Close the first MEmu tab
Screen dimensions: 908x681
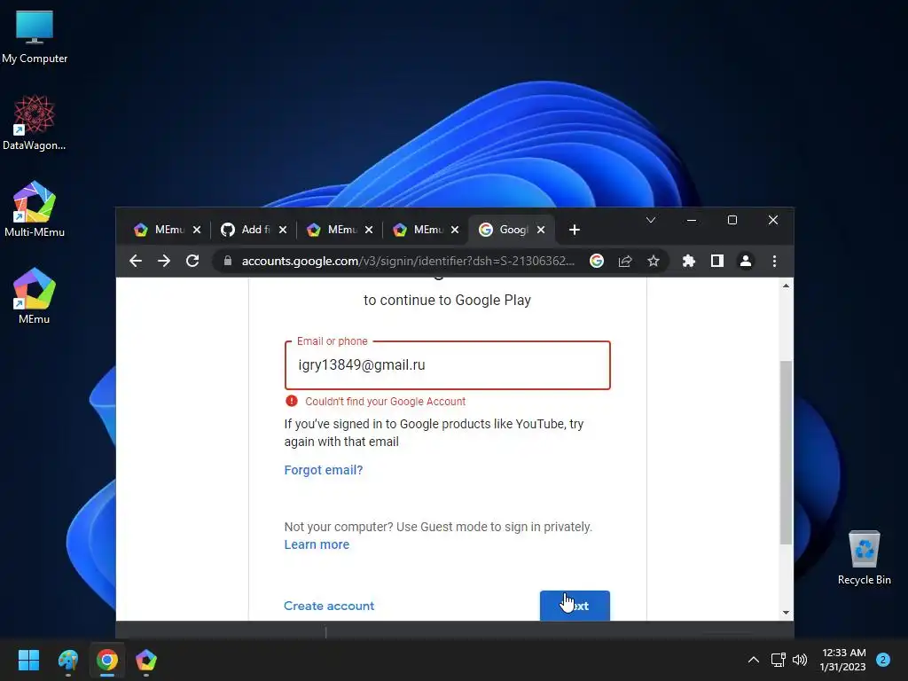[x=197, y=230]
